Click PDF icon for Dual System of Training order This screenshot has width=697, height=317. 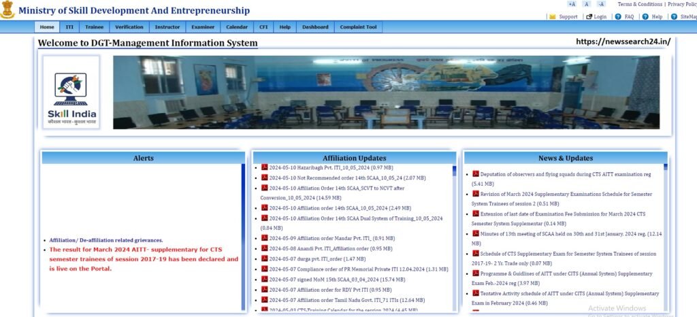pos(265,218)
